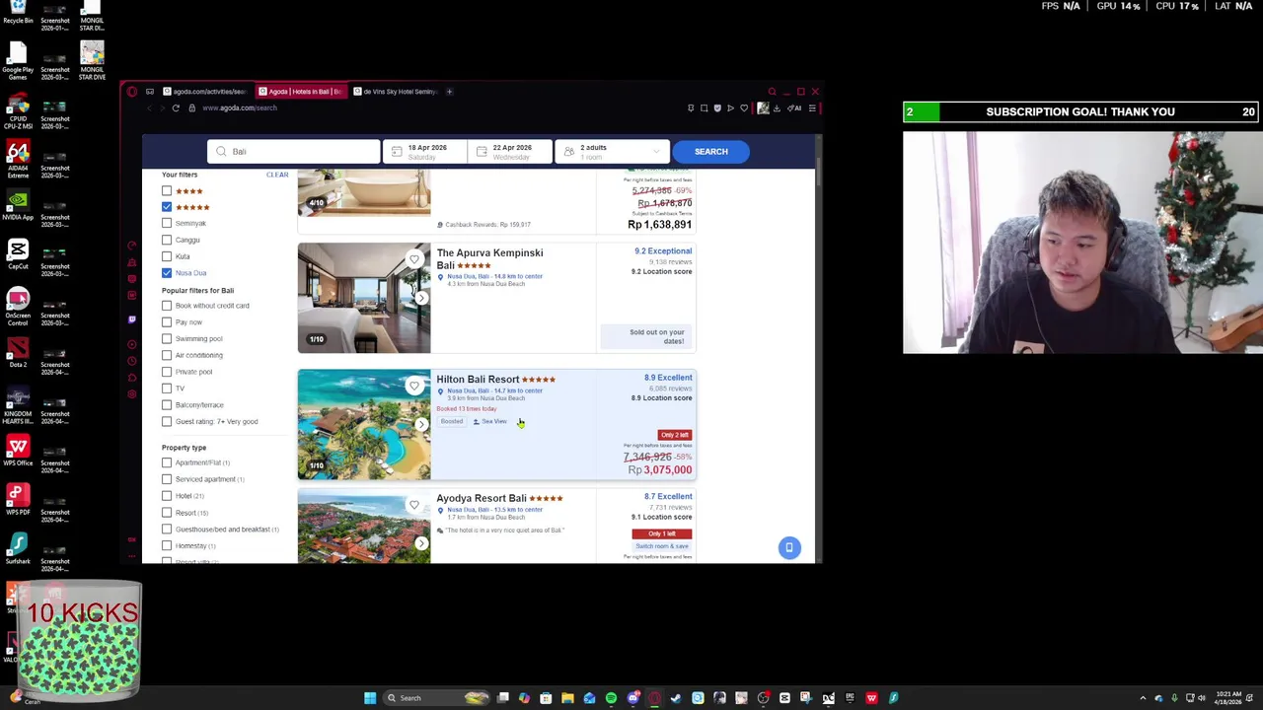The height and width of the screenshot is (710, 1263).
Task: Open the Windows Start menu
Action: click(x=370, y=698)
